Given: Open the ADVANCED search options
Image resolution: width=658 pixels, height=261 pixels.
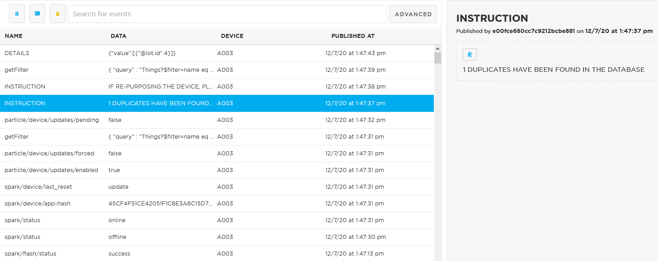Looking at the screenshot, I should (413, 14).
